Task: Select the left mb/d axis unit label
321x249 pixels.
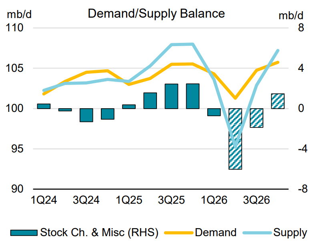Action: pos(19,14)
